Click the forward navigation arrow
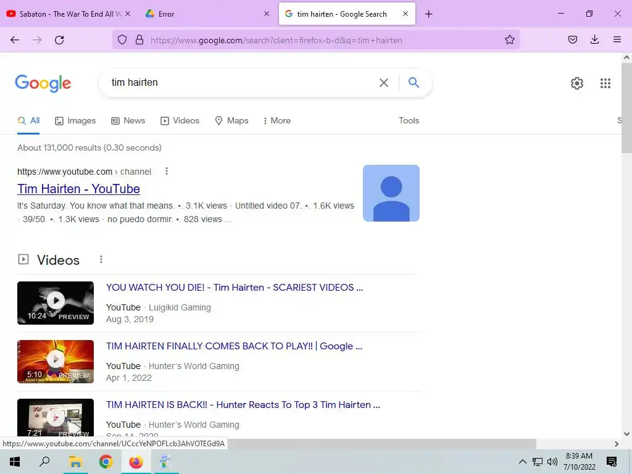The height and width of the screenshot is (474, 632). pos(37,40)
